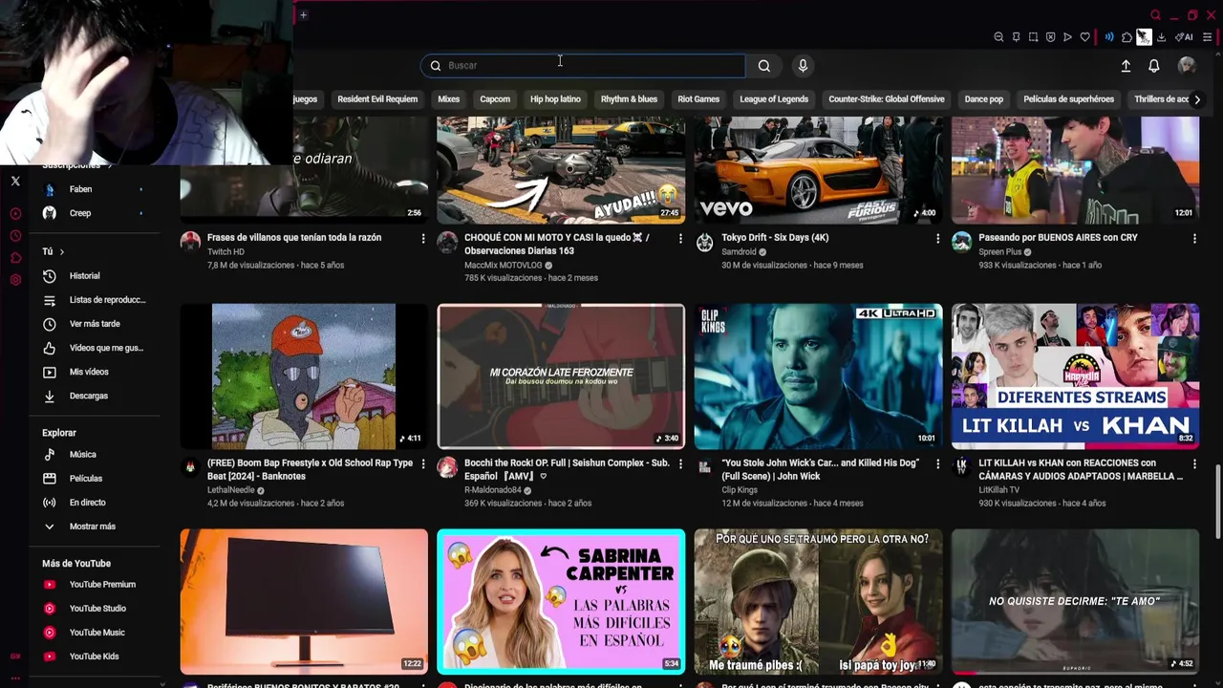Open the notifications bell
The image size is (1223, 688).
tap(1154, 66)
